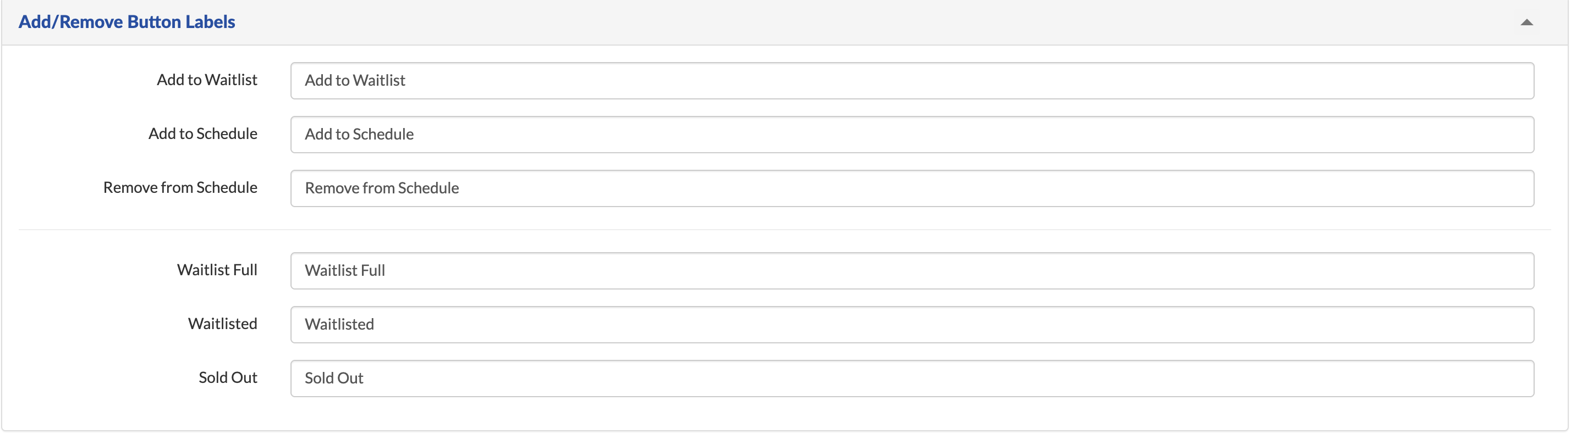
Task: Click the Add to Schedule field label
Action: tap(202, 133)
